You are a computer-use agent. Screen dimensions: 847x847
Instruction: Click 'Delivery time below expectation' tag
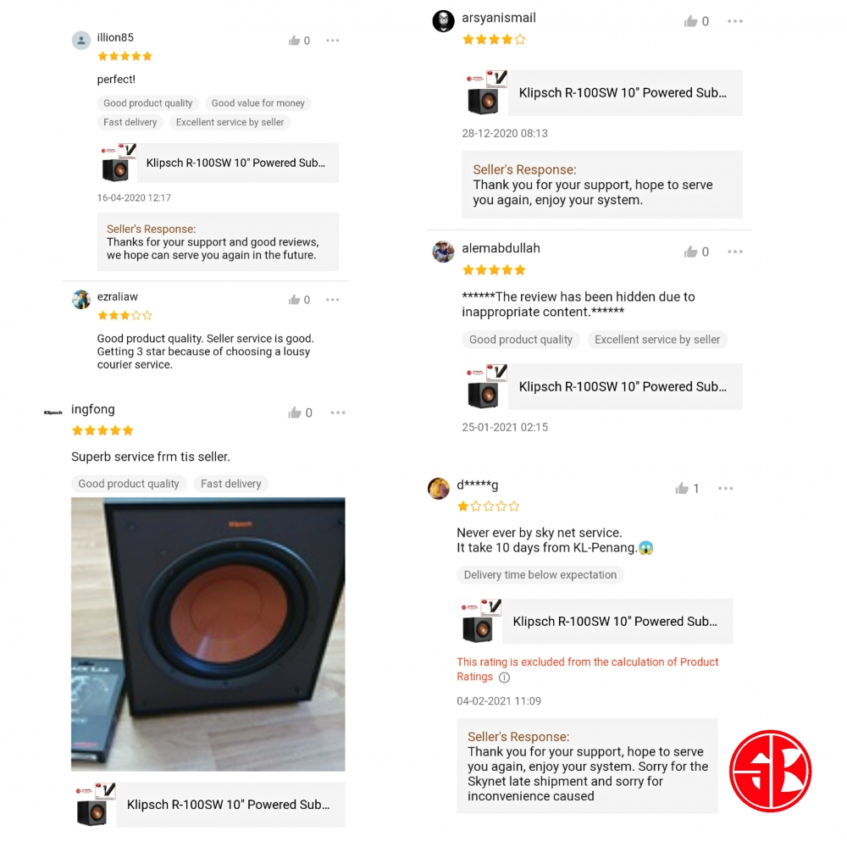point(540,575)
